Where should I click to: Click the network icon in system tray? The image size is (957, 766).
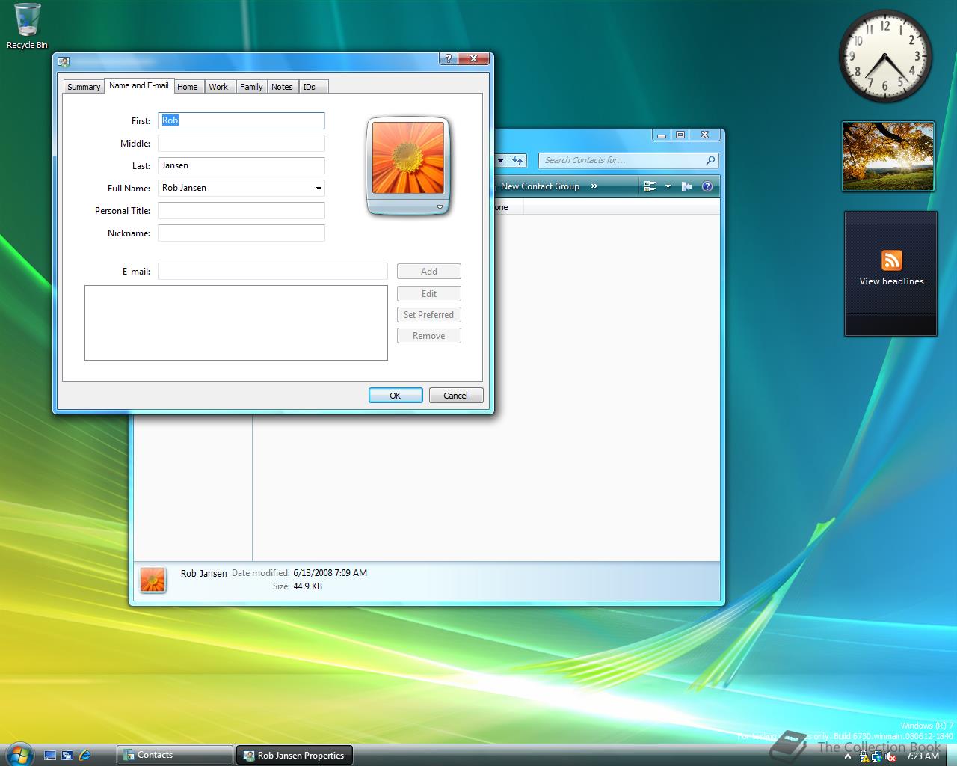tap(877, 756)
